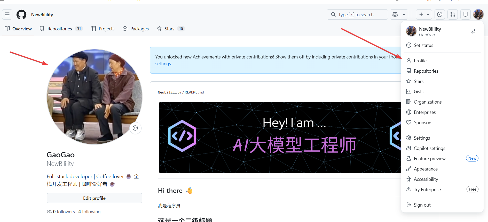Click the NewBilility name in page header

coord(42,15)
